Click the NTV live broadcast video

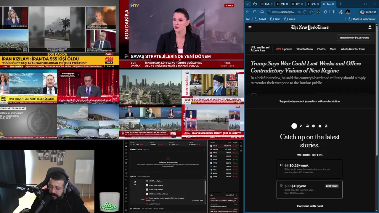tap(182, 34)
